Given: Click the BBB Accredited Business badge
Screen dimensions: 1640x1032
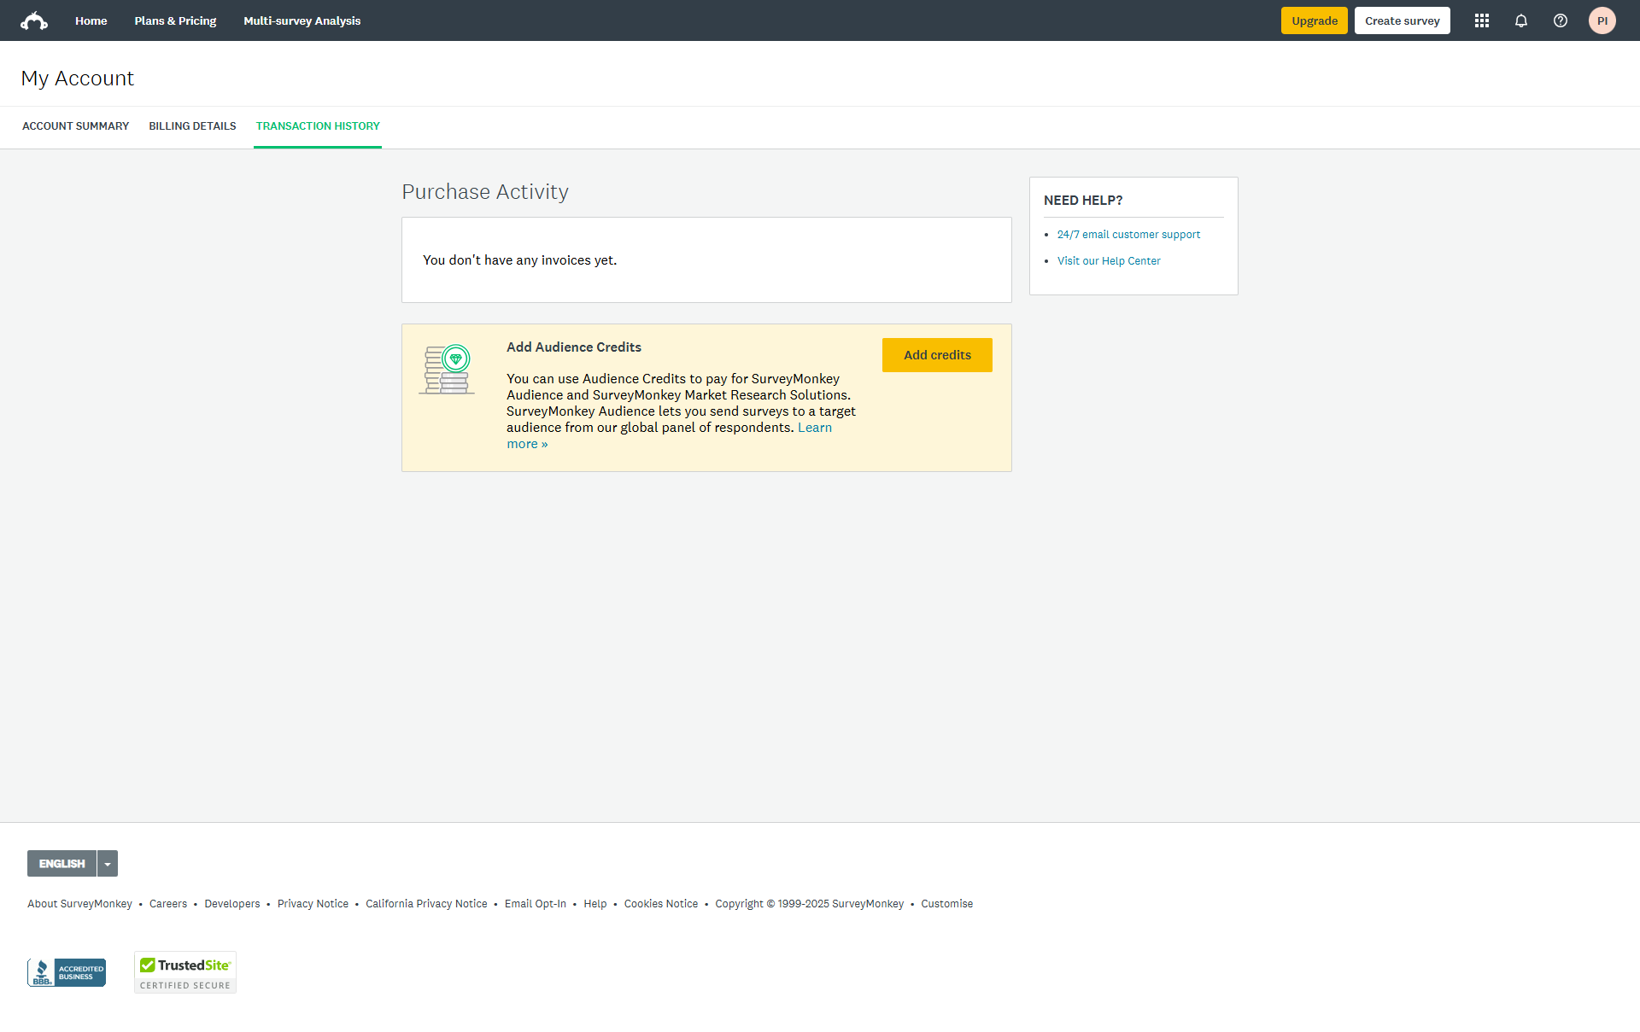Looking at the screenshot, I should [67, 972].
